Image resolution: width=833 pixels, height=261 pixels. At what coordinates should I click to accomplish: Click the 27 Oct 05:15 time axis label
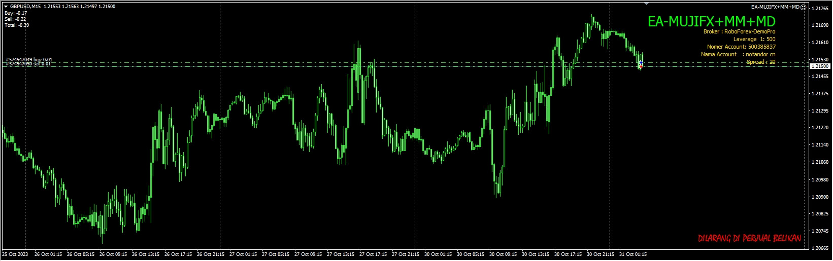(x=276, y=254)
